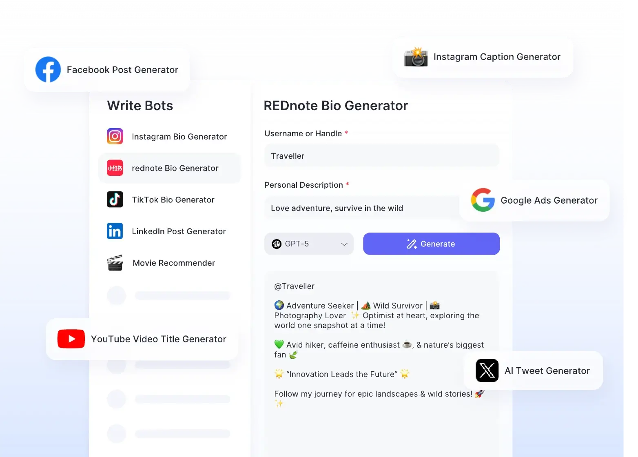Image resolution: width=638 pixels, height=457 pixels.
Task: Open the GPT-5 model dropdown
Action: click(x=309, y=244)
